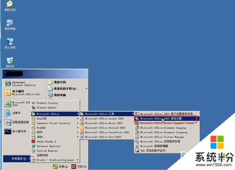Viewport: 235px width, 170px height.
Task: Select Microsoft Office 工具 submenu item
Action: pyautogui.click(x=107, y=114)
